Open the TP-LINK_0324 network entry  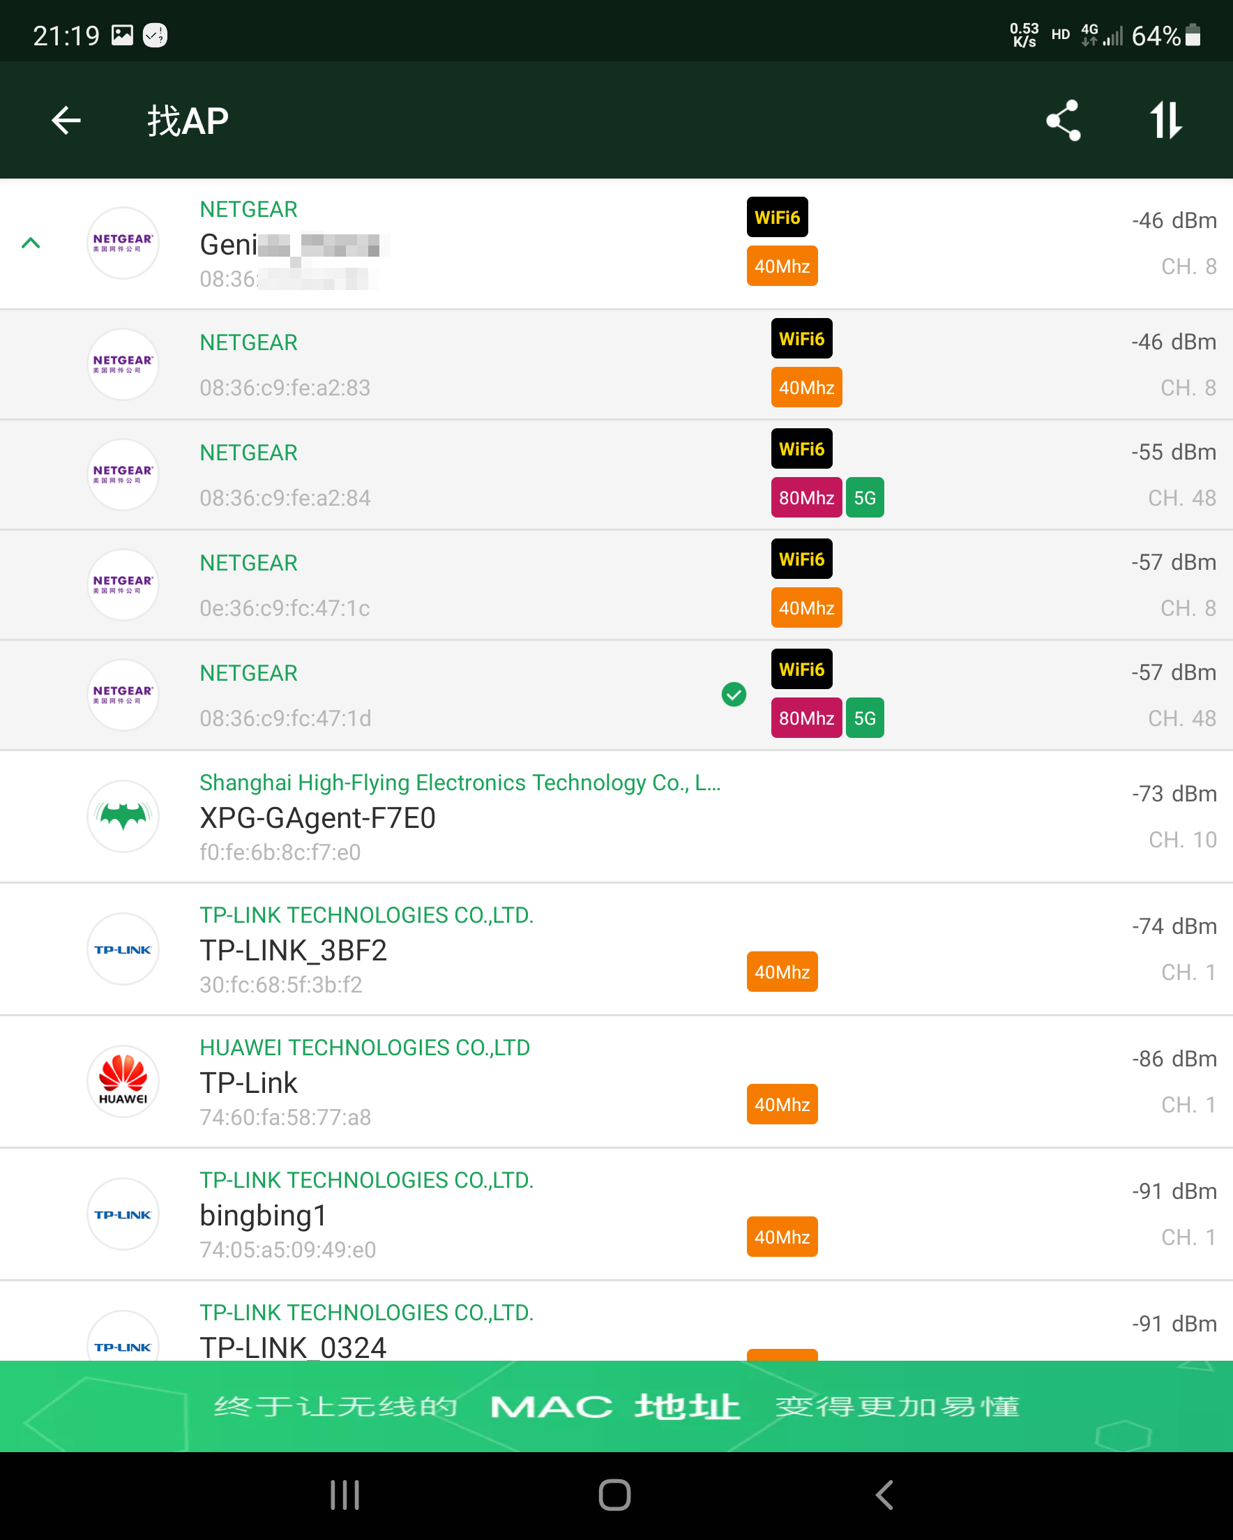(x=616, y=1322)
